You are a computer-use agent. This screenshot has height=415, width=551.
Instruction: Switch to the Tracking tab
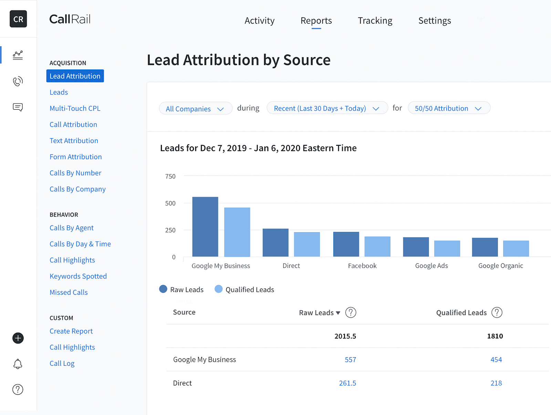[375, 21]
